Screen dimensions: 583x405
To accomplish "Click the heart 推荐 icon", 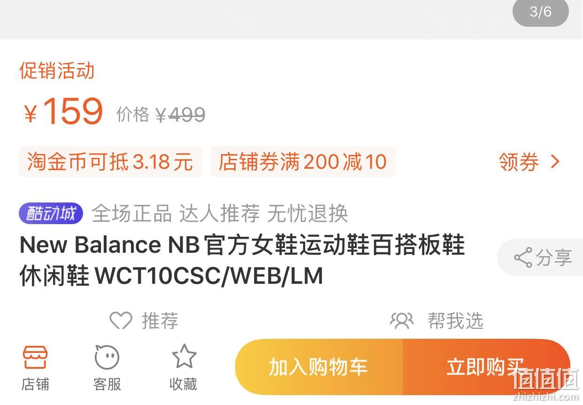I will coord(121,321).
